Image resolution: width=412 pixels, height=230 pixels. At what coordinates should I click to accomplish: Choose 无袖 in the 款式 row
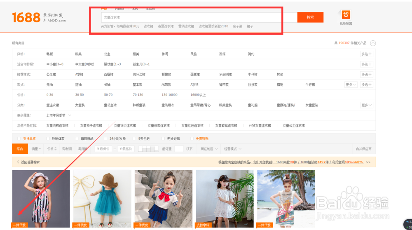[50, 84]
